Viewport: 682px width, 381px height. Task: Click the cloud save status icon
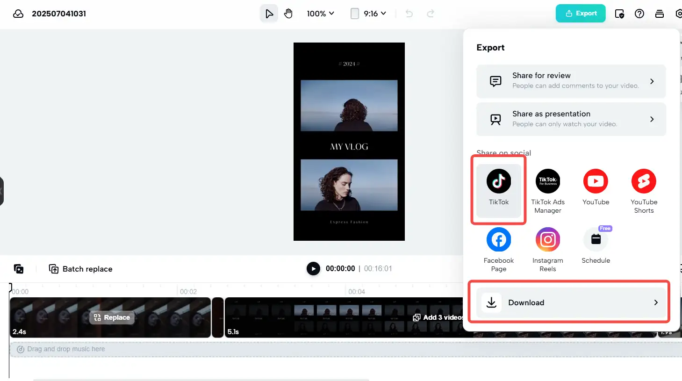click(x=18, y=14)
